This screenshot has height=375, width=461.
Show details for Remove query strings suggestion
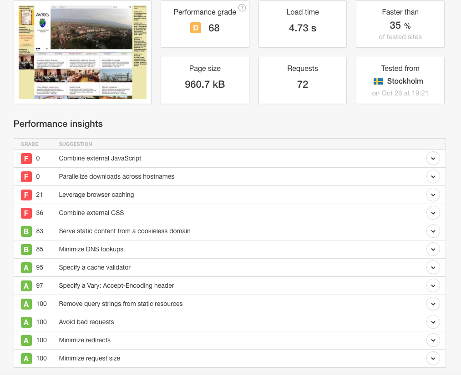433,304
